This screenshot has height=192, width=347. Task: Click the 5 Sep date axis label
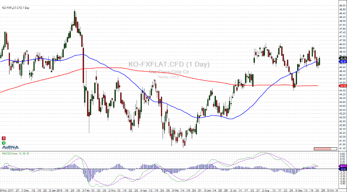tap(299, 190)
